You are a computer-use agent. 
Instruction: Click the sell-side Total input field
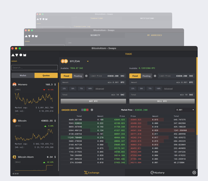(162, 95)
